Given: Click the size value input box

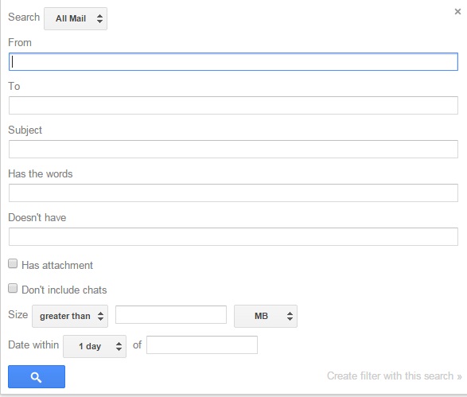Looking at the screenshot, I should [x=171, y=314].
